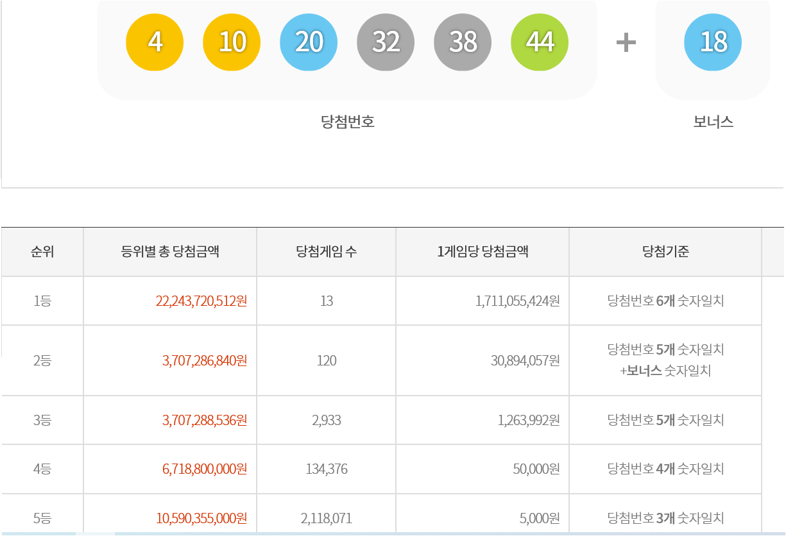Click the 당첨기준 column header

(x=665, y=252)
